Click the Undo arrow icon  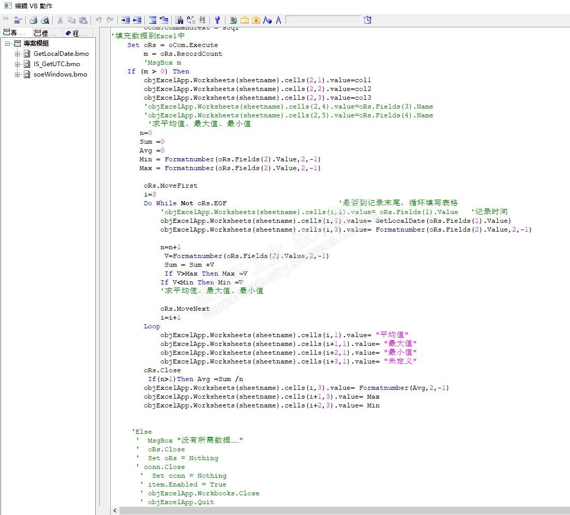[x=98, y=20]
